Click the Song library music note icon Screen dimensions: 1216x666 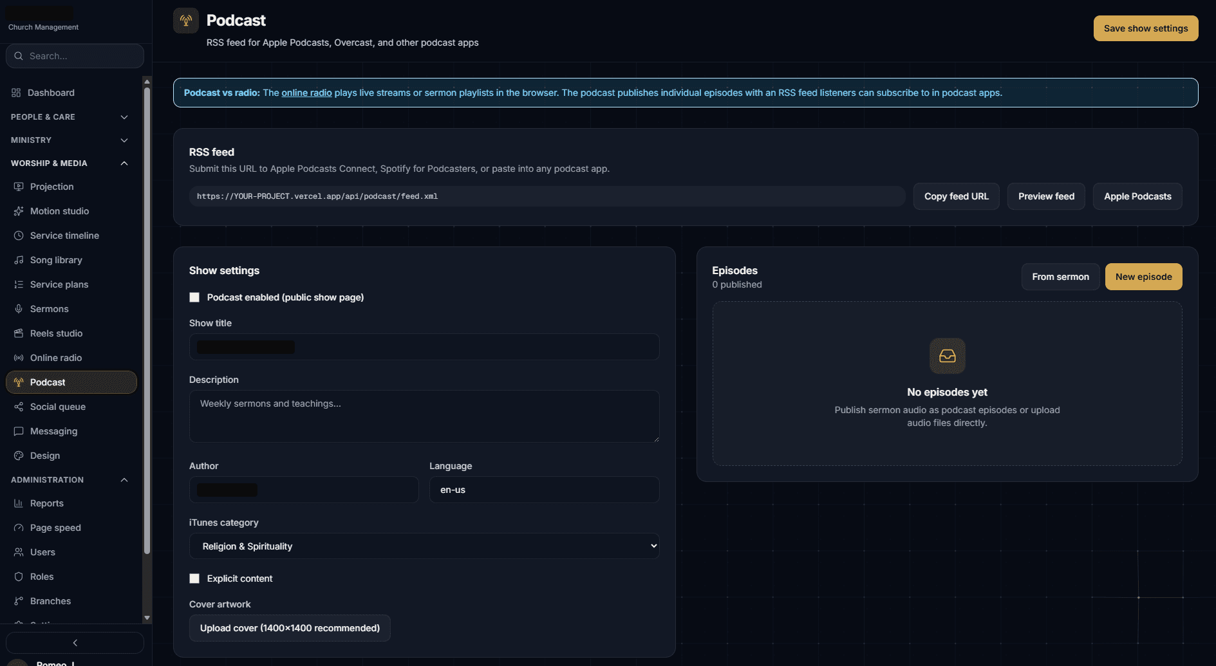tap(19, 260)
